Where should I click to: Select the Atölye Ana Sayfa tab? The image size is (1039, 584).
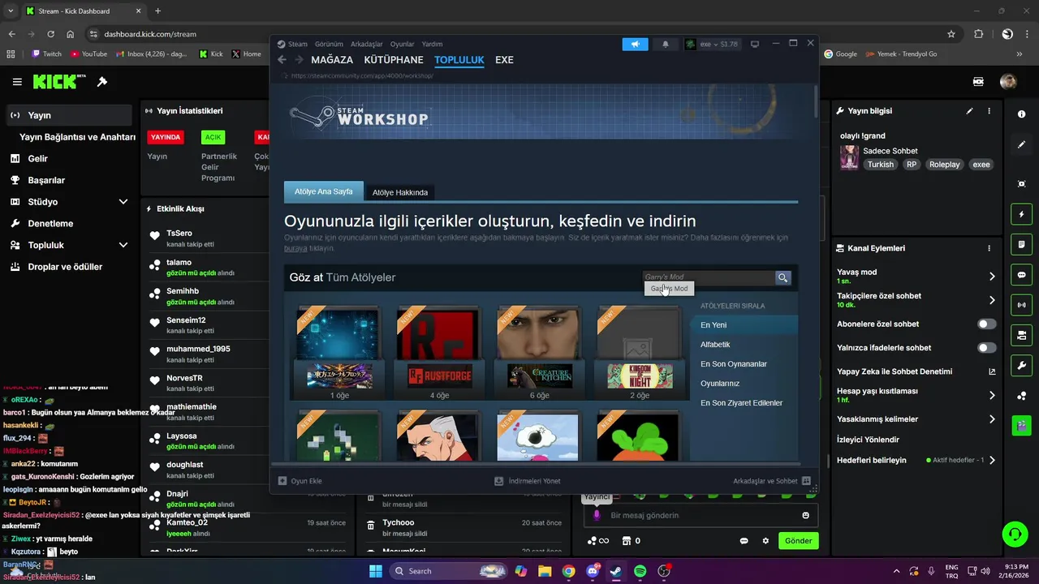(323, 191)
